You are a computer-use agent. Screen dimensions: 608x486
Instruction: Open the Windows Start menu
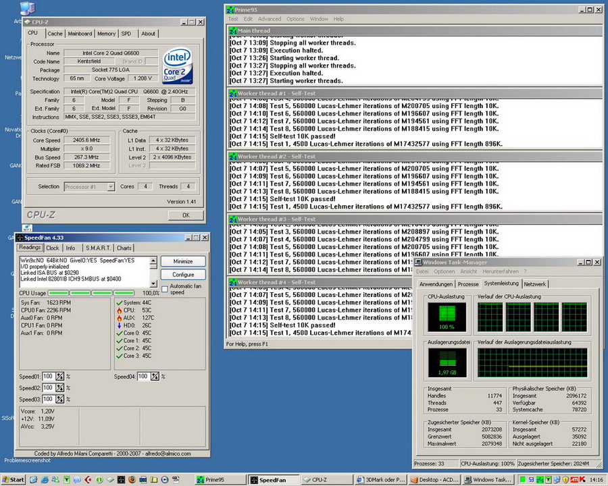point(13,479)
